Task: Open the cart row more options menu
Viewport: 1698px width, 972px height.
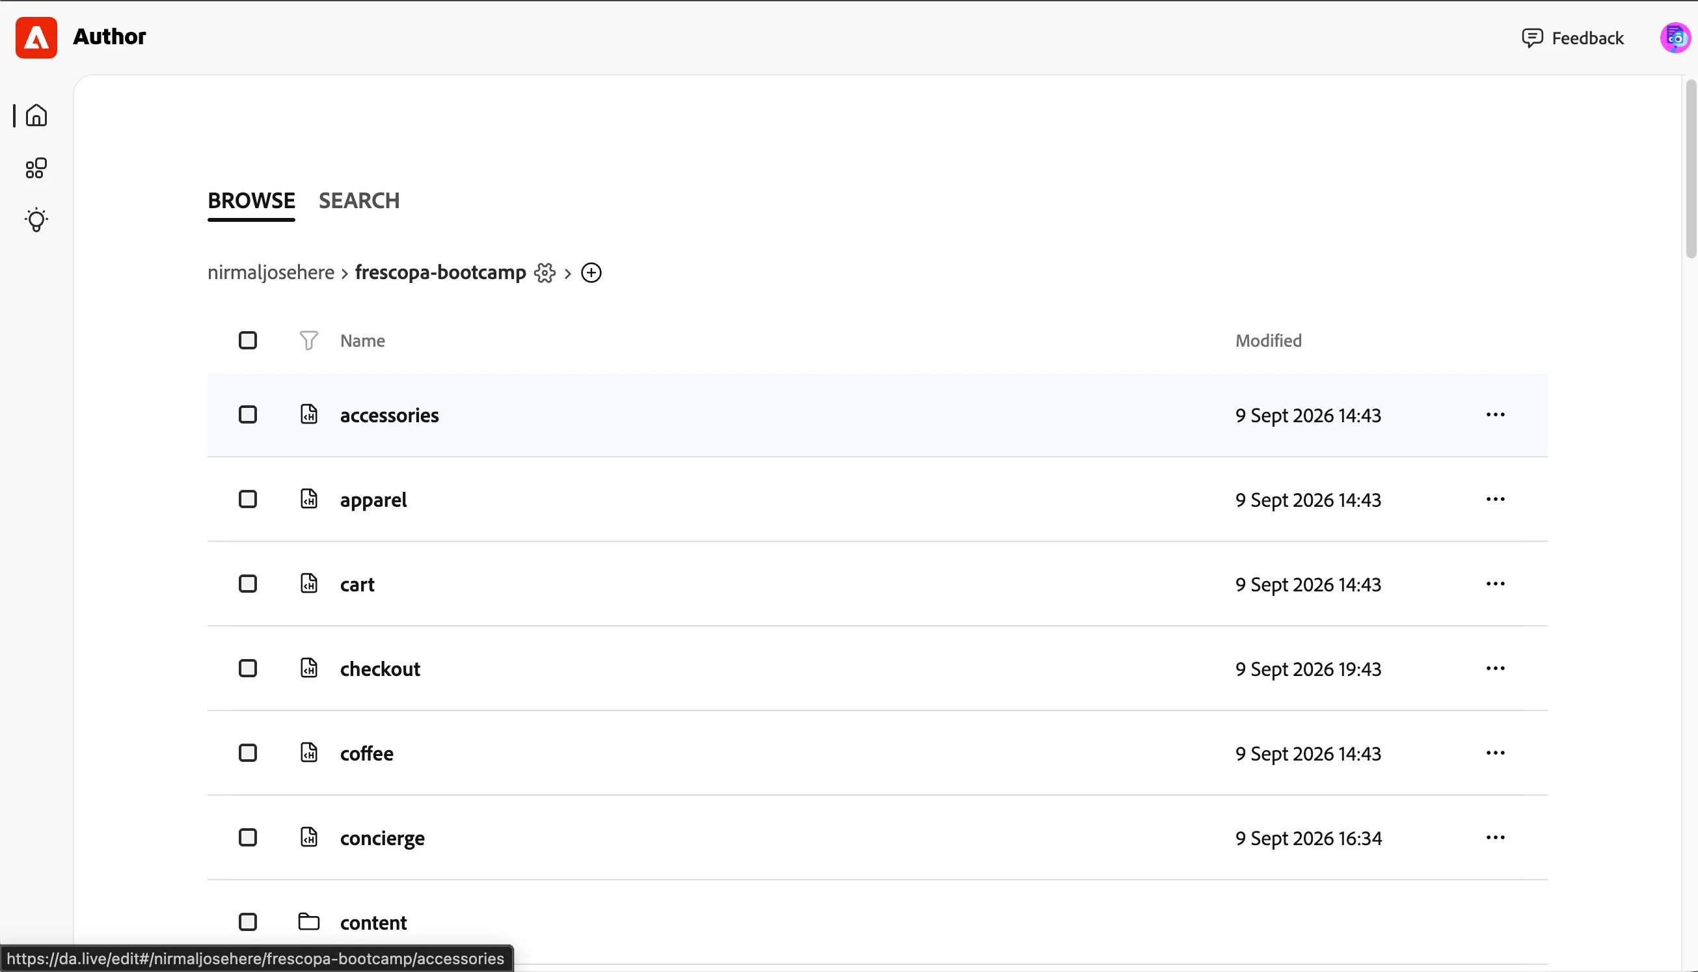Action: pyautogui.click(x=1495, y=584)
